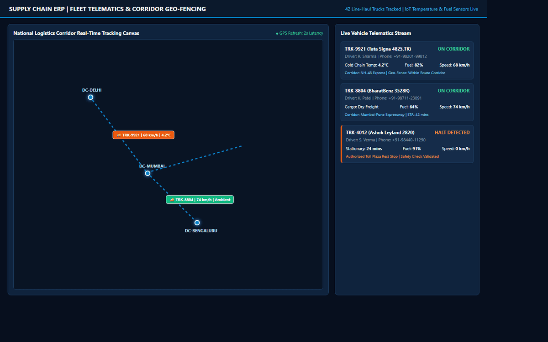Click the truck icon in the green TRK-8804 map tag
The width and height of the screenshot is (548, 342).
click(172, 200)
